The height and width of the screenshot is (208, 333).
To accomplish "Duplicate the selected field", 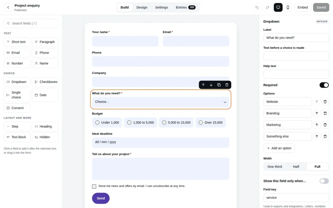I will tap(219, 85).
